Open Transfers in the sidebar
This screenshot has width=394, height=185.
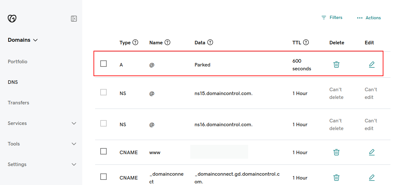(x=19, y=103)
